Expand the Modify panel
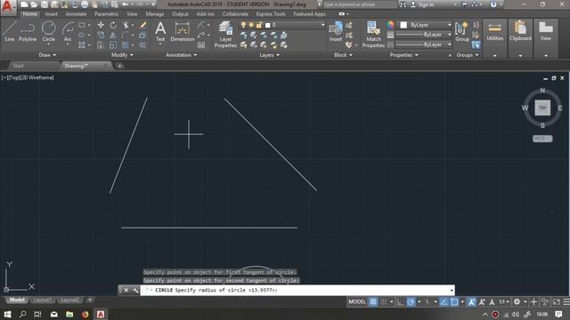This screenshot has height=320, width=570. click(x=122, y=55)
